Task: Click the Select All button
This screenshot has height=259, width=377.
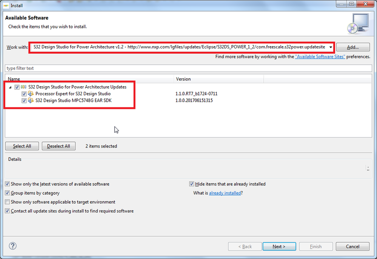Action: 22,146
